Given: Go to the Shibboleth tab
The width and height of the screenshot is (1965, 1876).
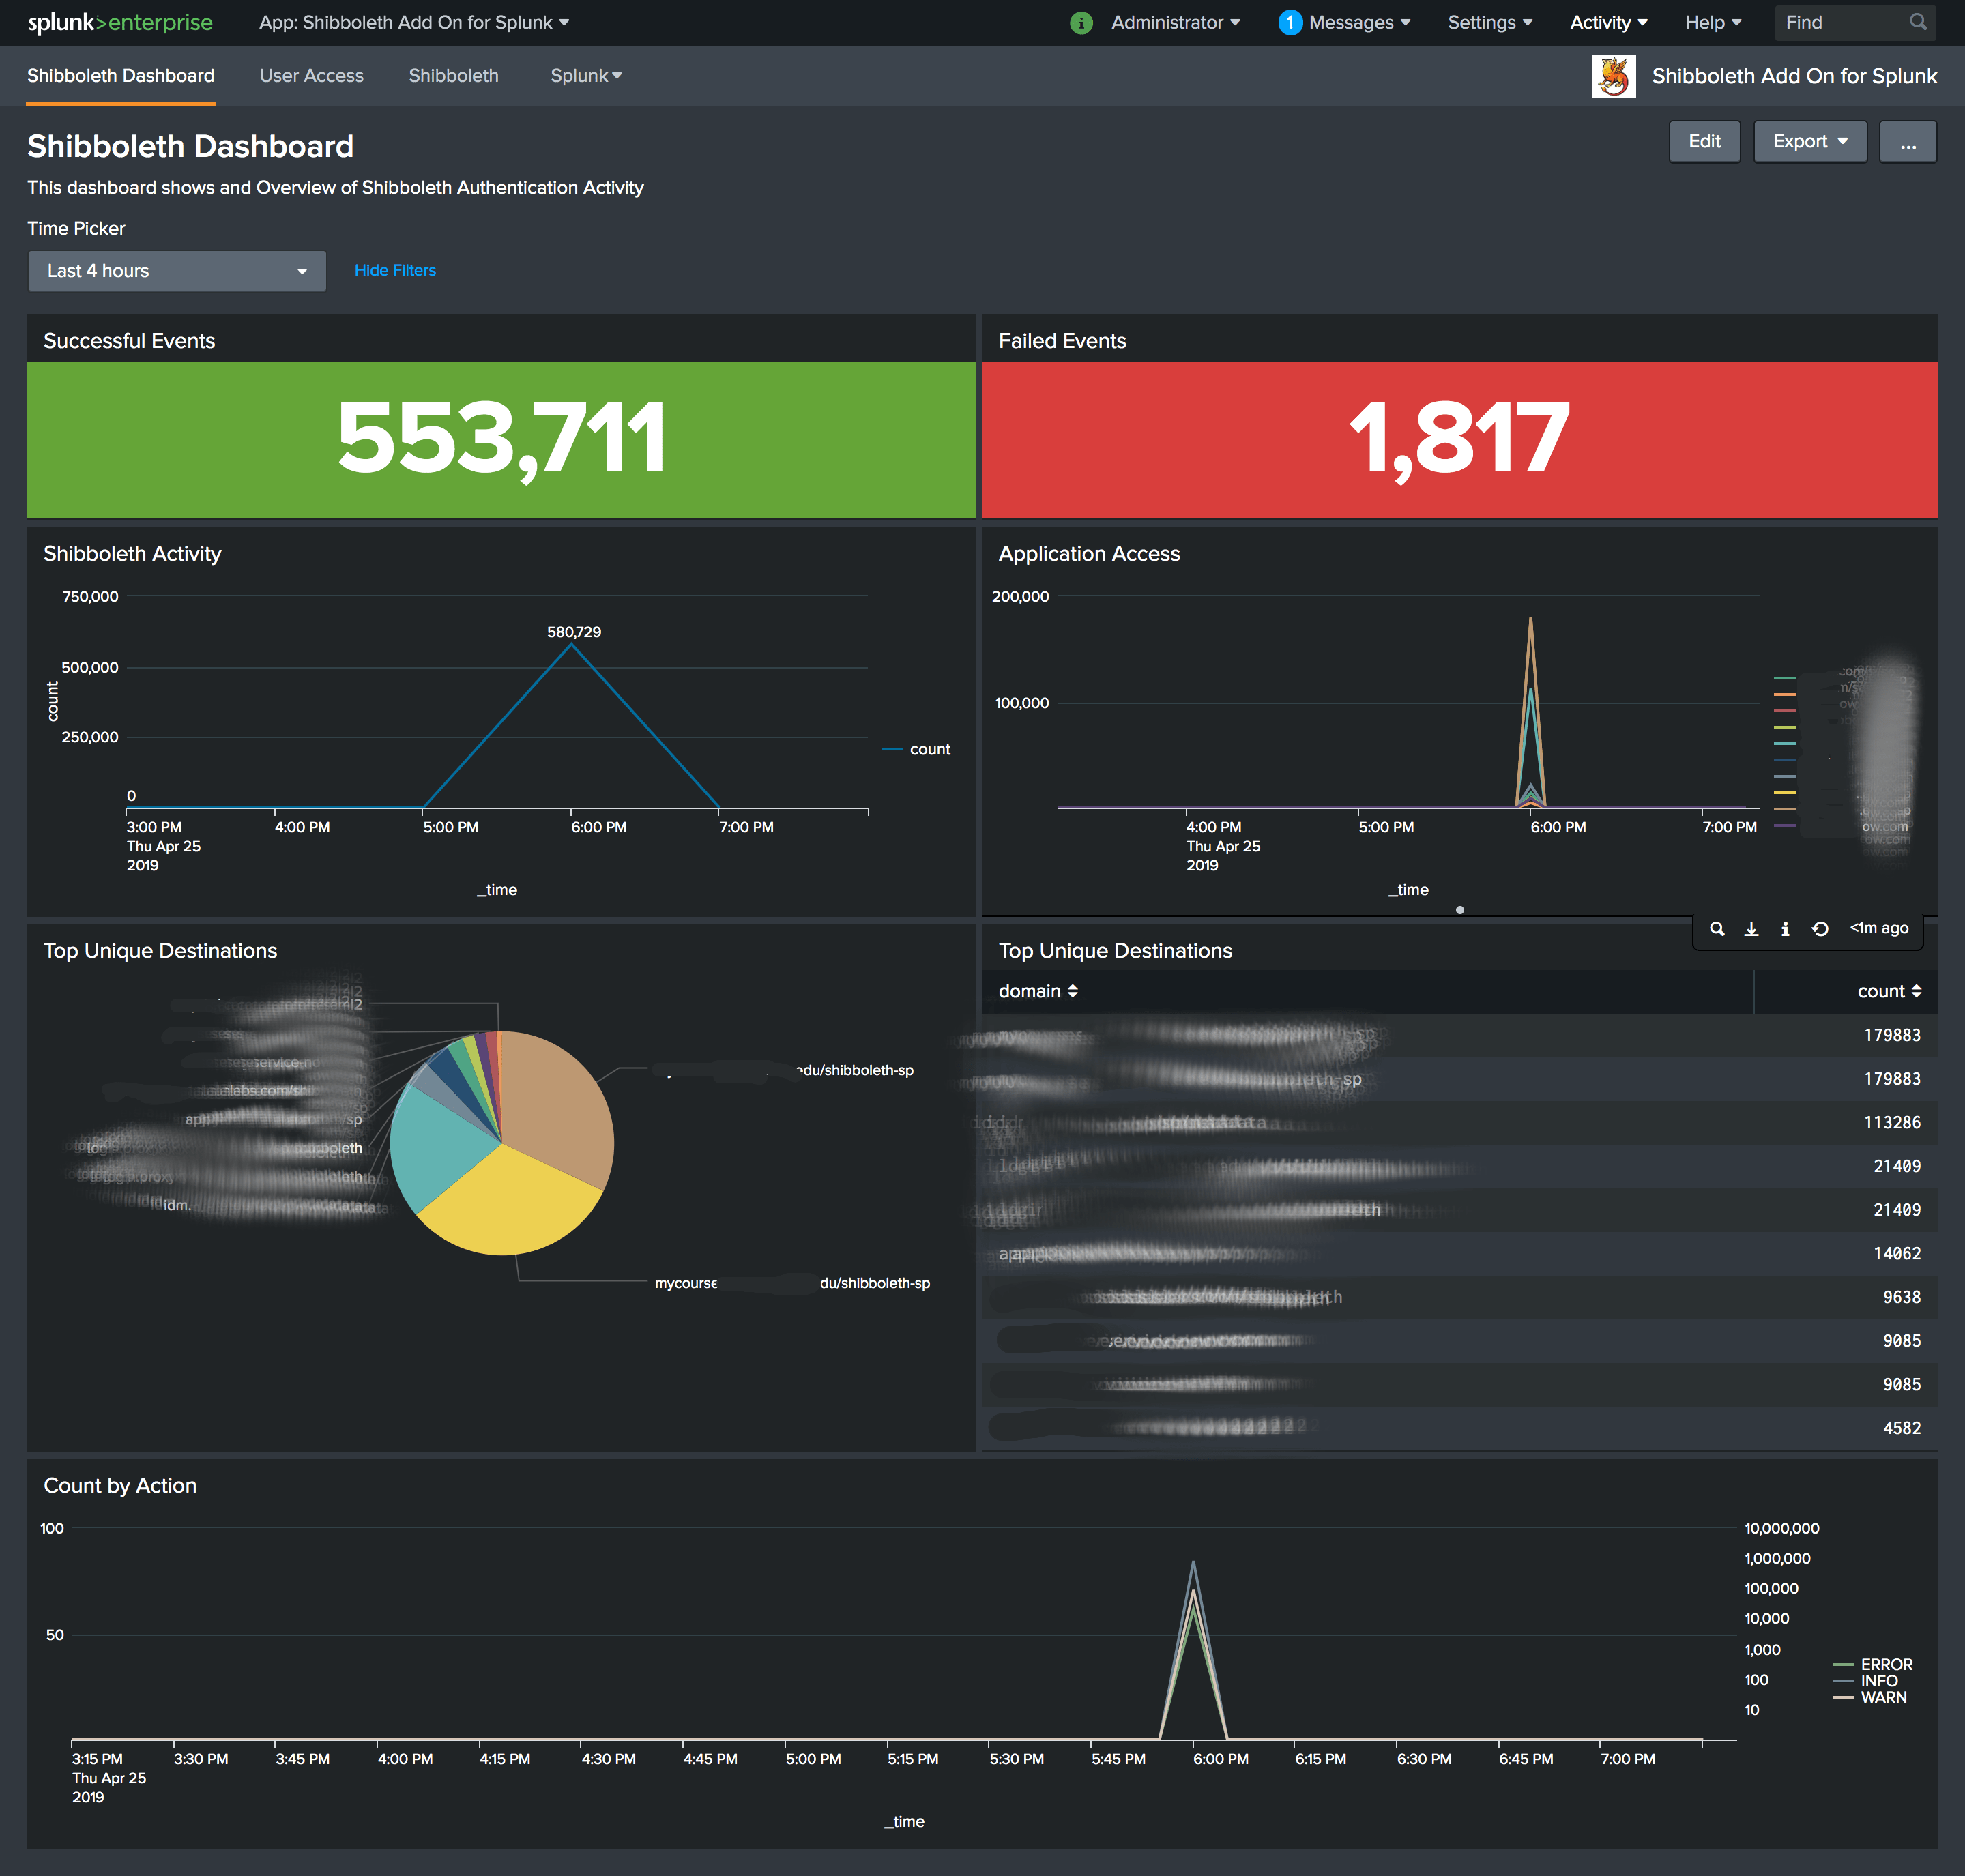Looking at the screenshot, I should pos(453,76).
